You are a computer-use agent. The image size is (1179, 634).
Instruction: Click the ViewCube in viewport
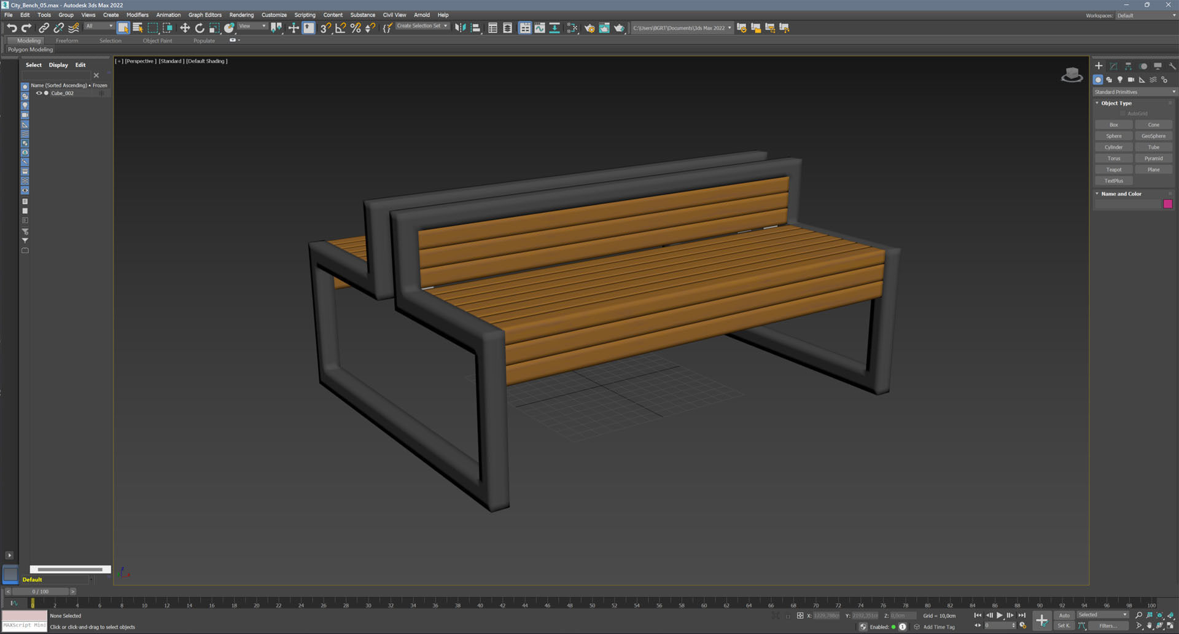click(x=1072, y=75)
